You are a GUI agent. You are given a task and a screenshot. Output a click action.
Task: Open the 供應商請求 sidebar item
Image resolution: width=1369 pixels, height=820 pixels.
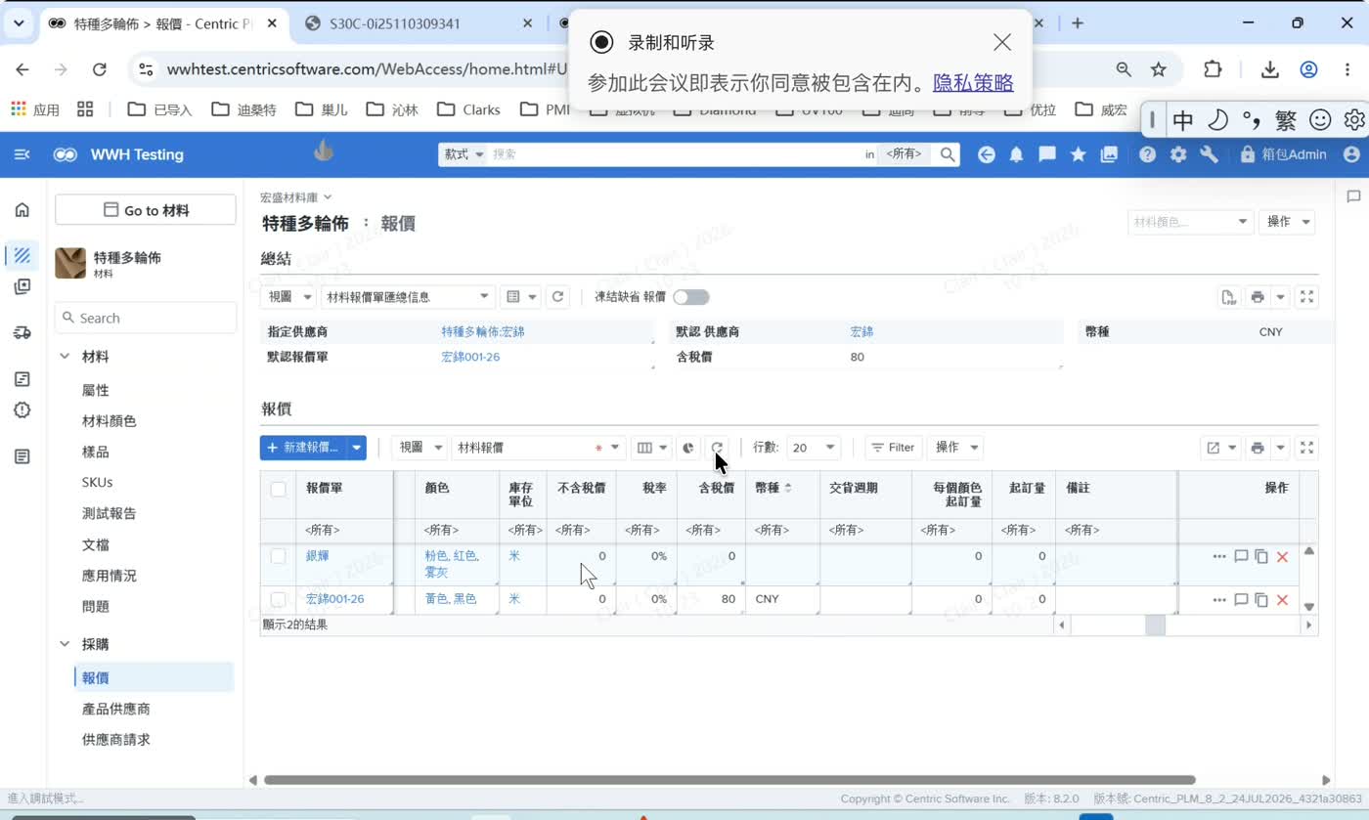116,740
